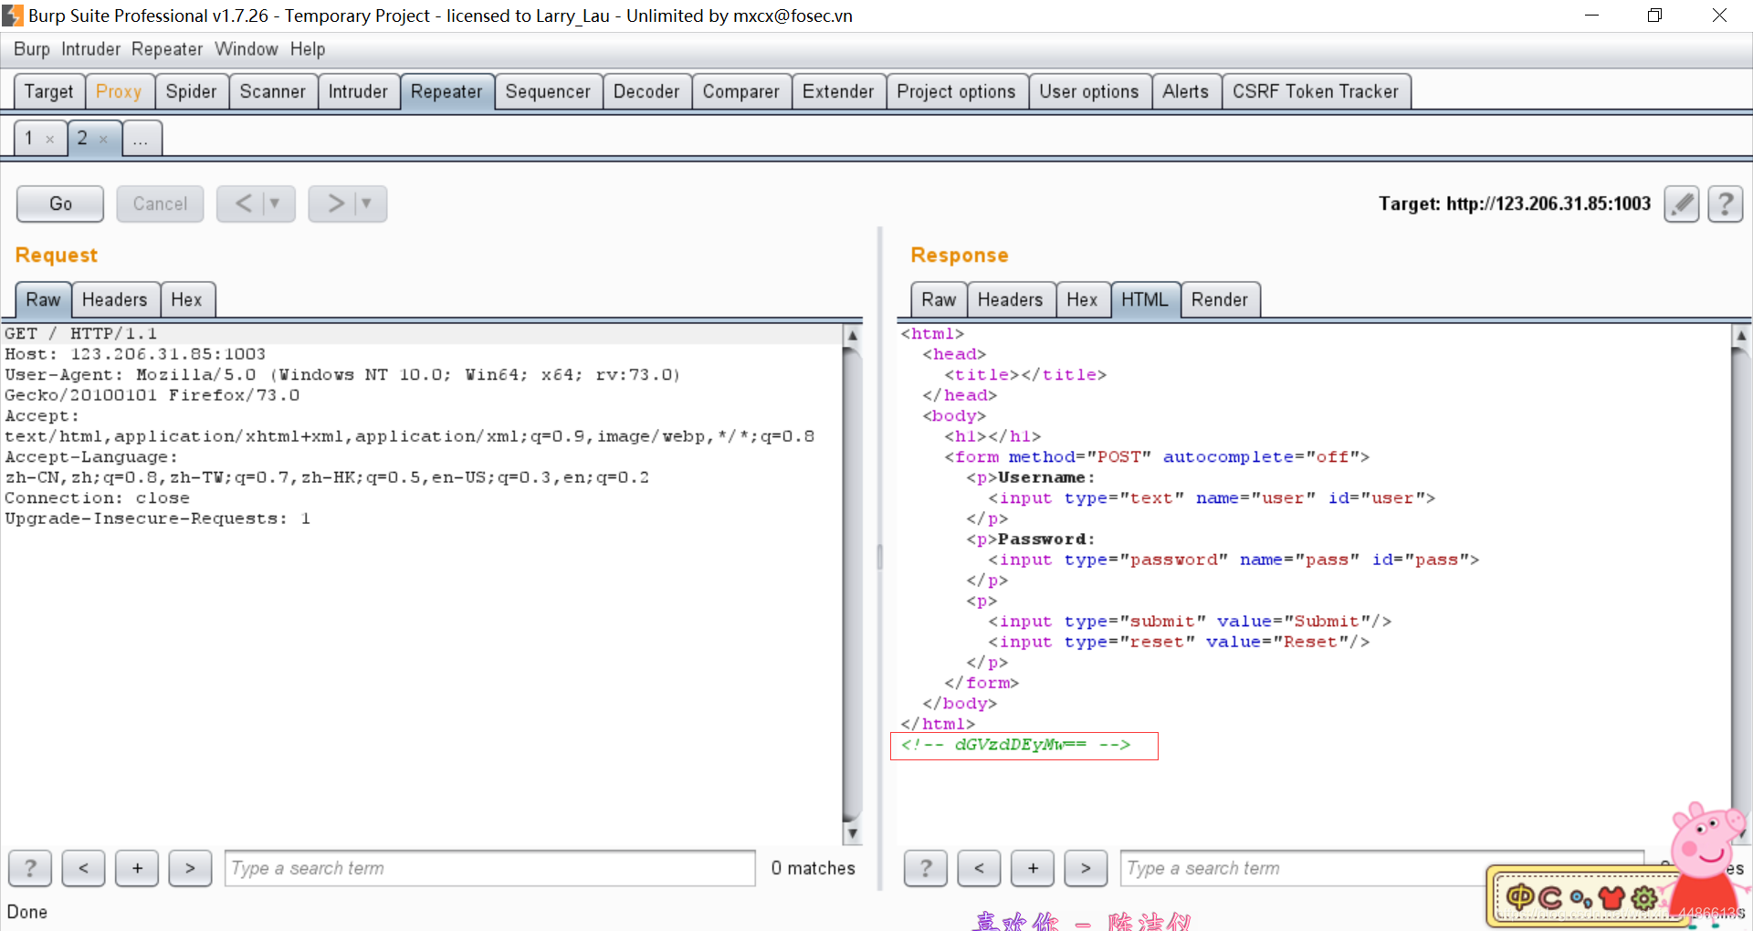Open the Repeater menu in the menu bar
Screen dimensions: 1753x931
167,49
